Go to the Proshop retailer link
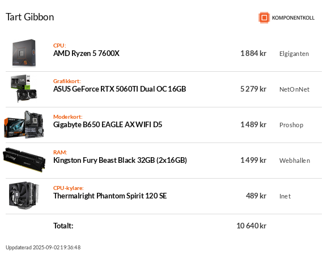 pos(291,125)
